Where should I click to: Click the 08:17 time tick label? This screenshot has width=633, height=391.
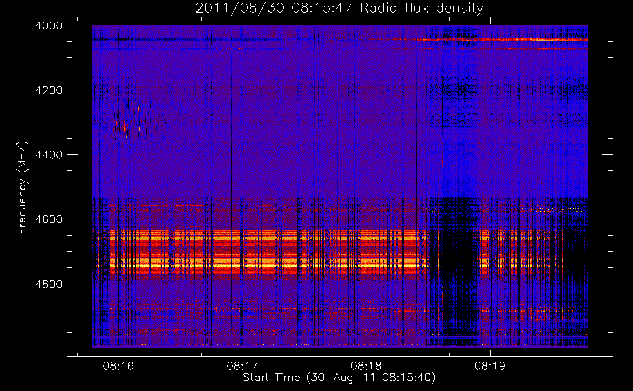click(243, 366)
